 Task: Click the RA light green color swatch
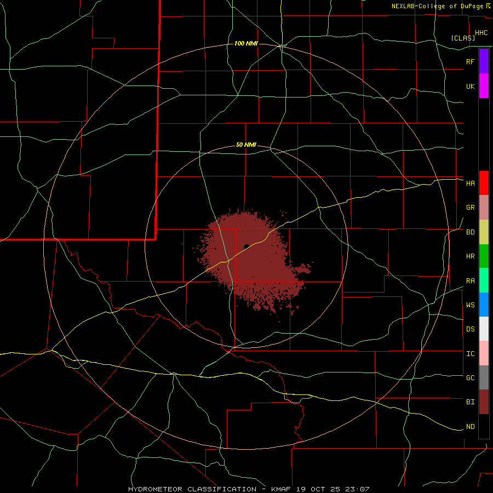[484, 280]
